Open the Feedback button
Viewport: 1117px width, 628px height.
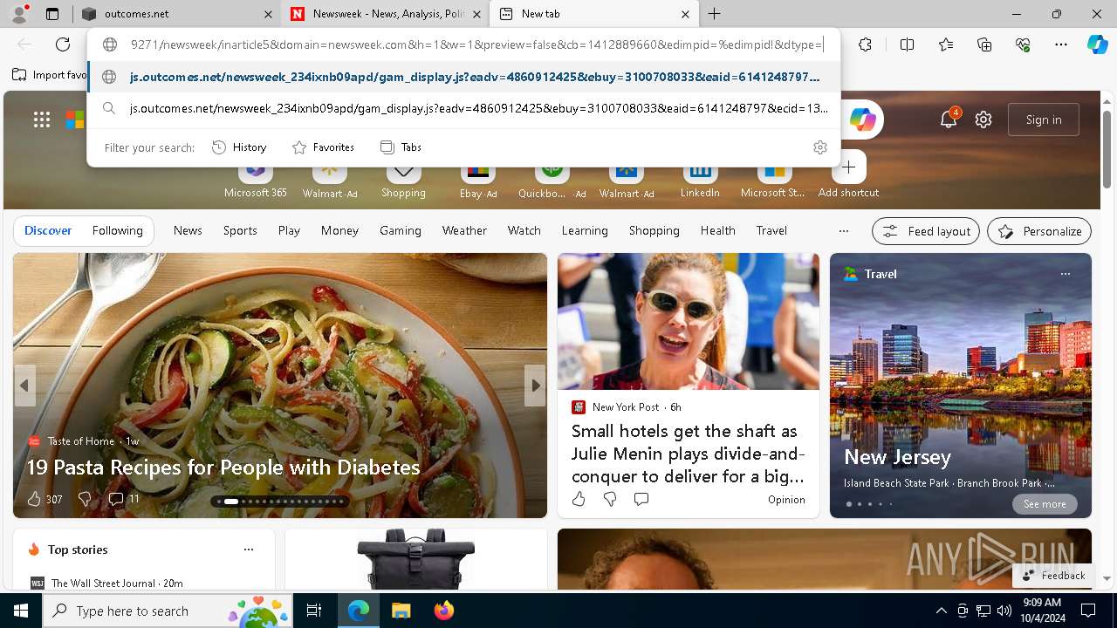1053,575
